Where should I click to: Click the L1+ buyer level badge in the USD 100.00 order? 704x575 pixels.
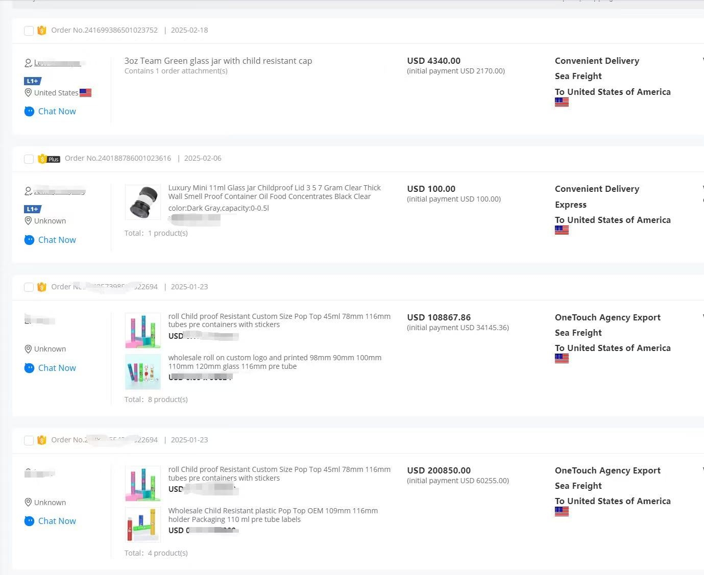33,209
